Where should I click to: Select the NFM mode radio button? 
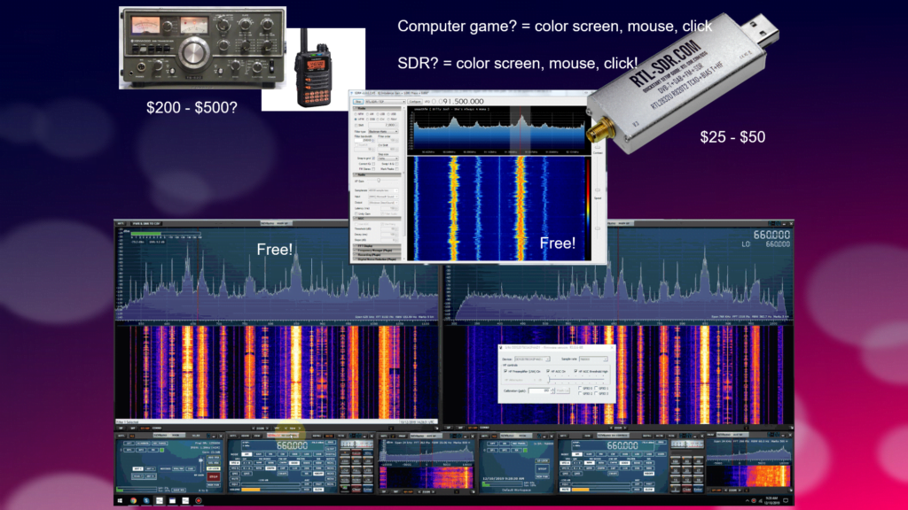click(x=356, y=114)
